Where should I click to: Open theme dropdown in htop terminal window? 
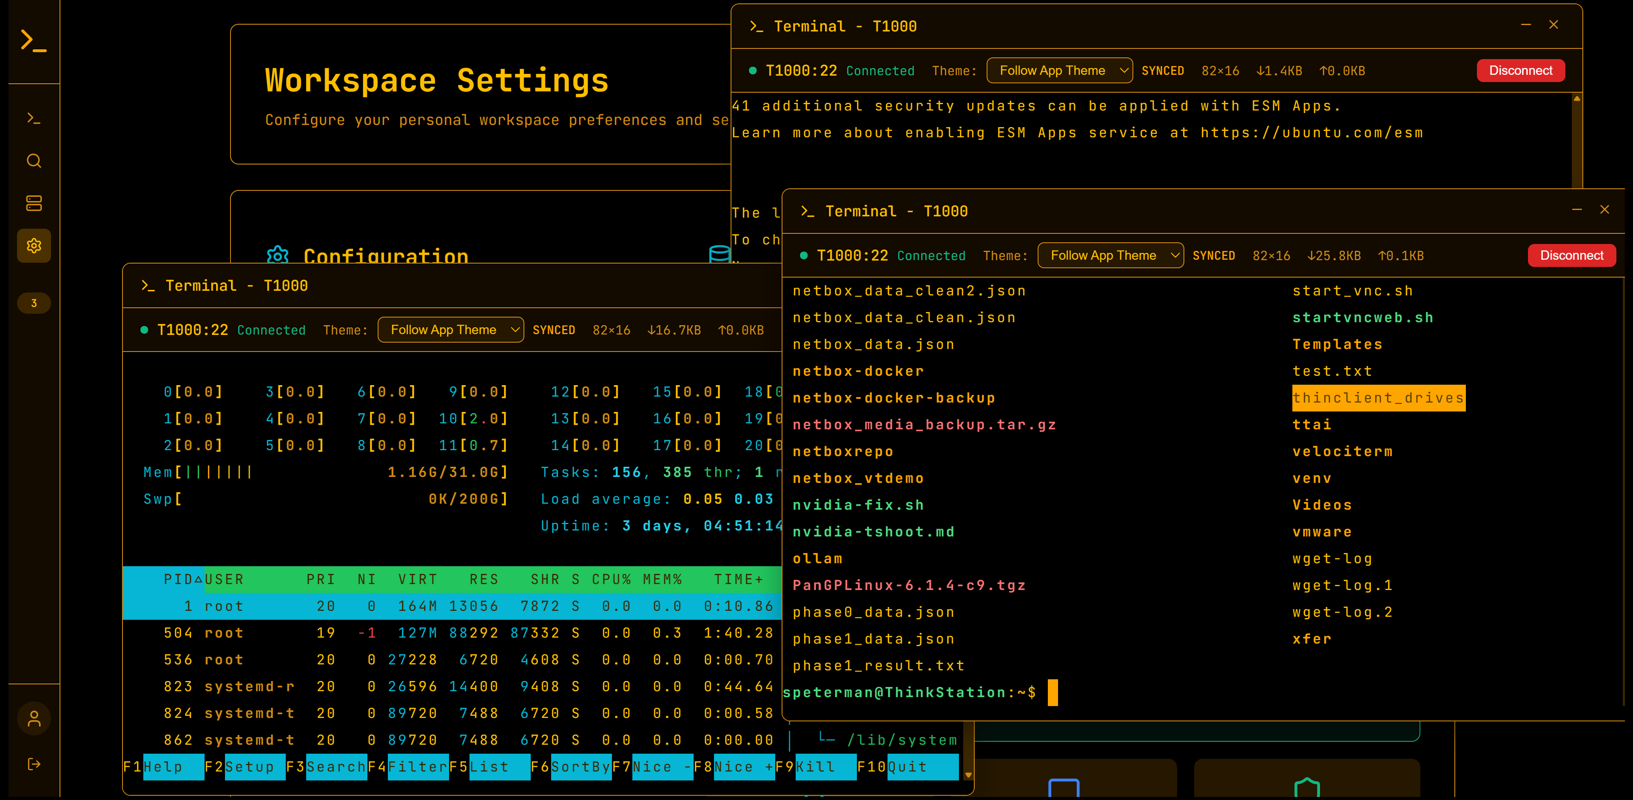tap(450, 330)
